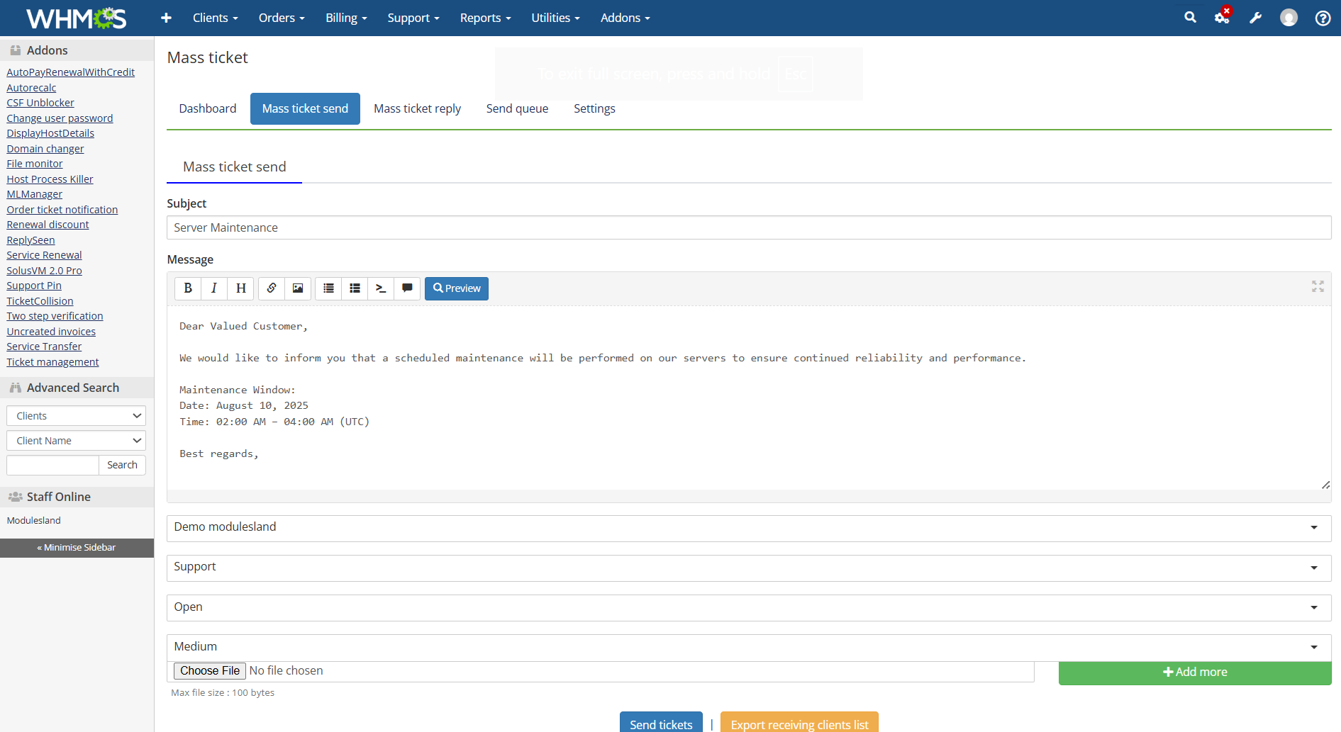Insert a link in the message
This screenshot has width=1341, height=732.
(x=272, y=288)
